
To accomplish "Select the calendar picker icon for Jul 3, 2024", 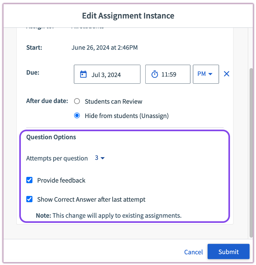I will pos(83,74).
